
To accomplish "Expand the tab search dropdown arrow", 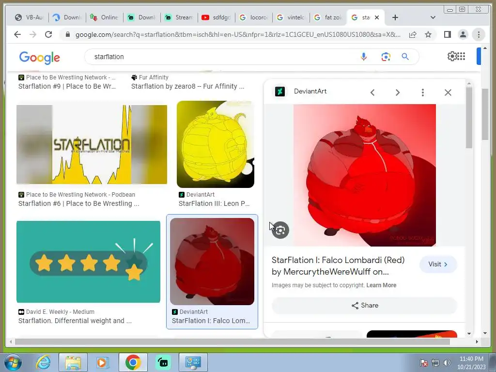I will [433, 17].
